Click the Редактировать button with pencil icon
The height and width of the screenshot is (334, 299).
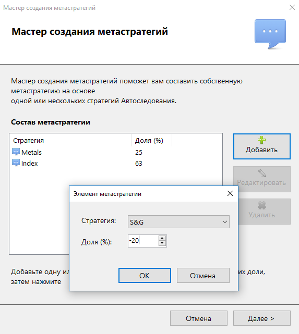(x=261, y=179)
